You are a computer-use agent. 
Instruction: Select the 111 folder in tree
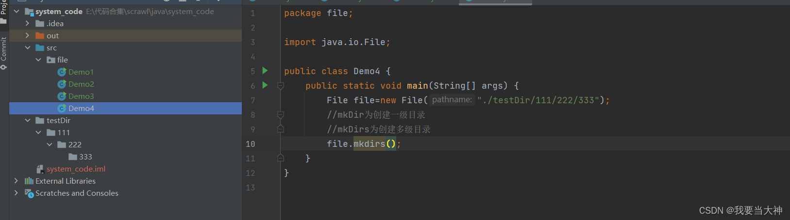click(64, 132)
